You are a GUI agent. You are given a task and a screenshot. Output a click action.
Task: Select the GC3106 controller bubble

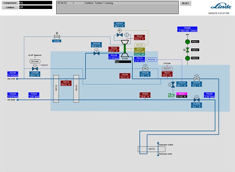point(35,61)
